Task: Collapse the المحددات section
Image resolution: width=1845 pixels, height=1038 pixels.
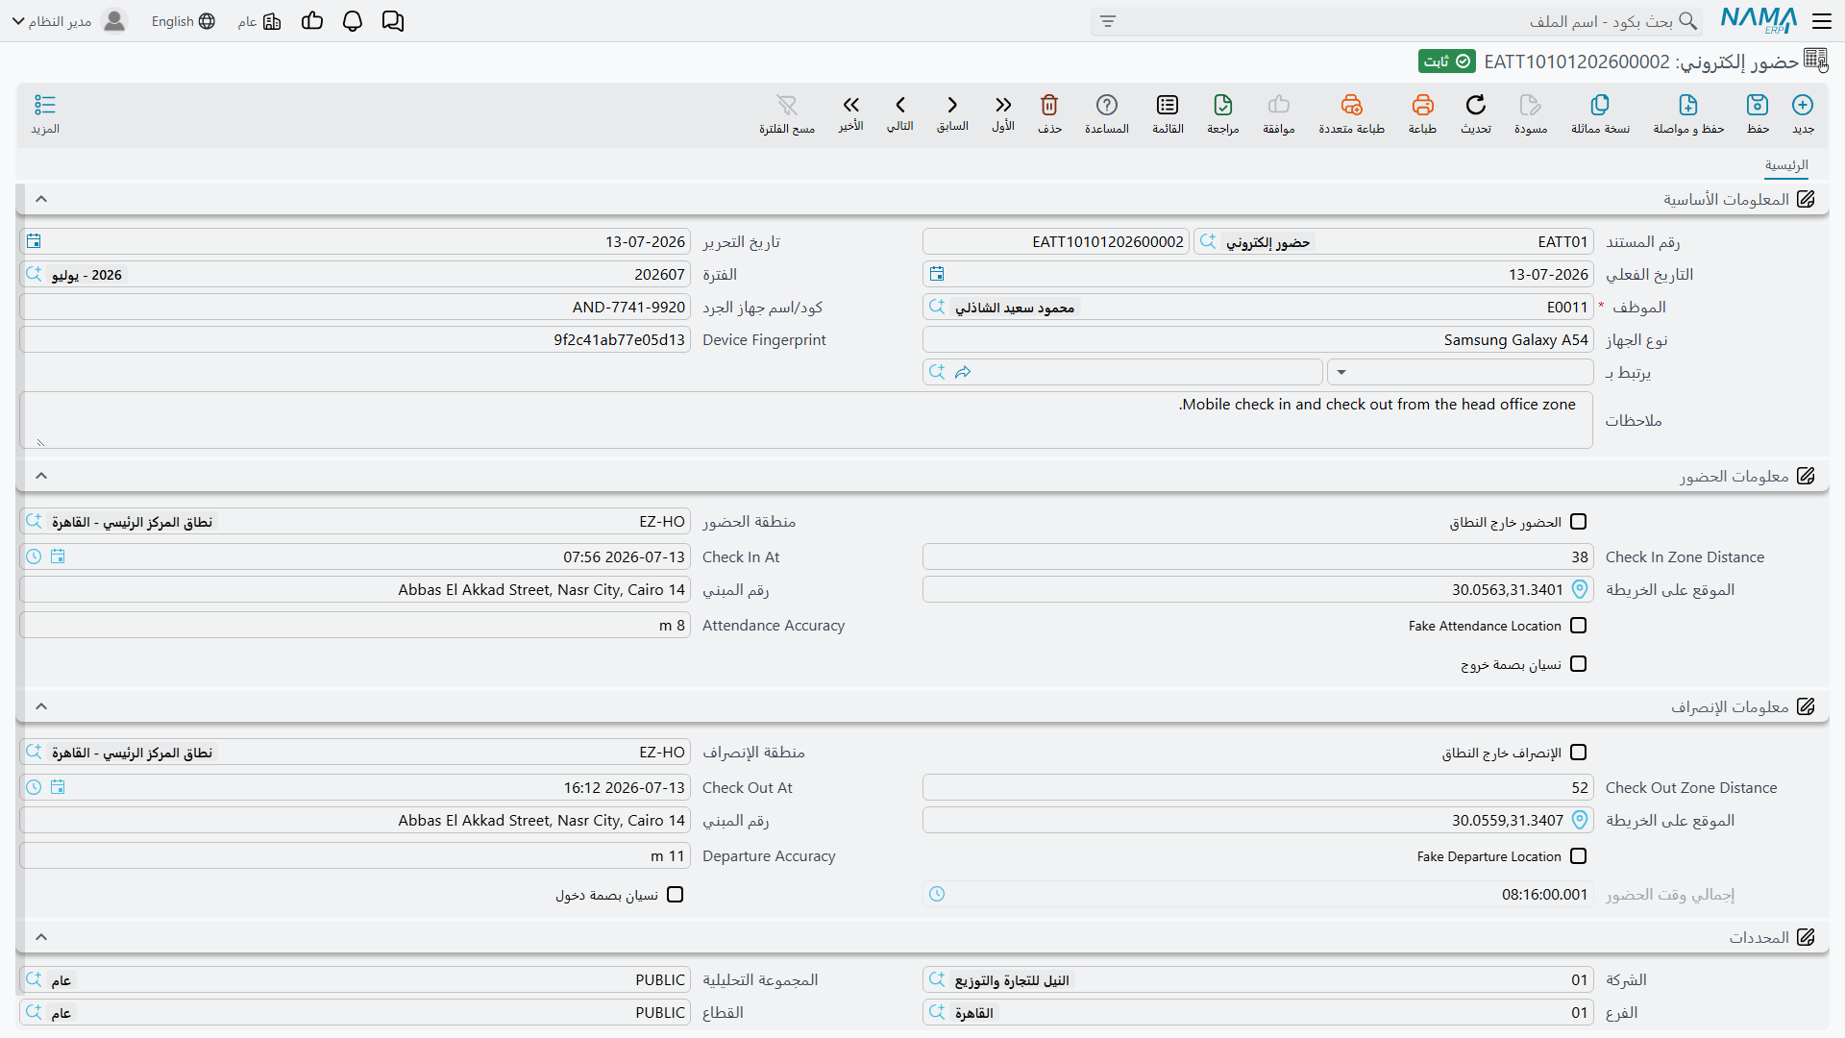Action: tap(41, 937)
